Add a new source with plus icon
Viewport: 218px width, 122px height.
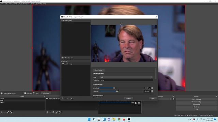coord(48,112)
